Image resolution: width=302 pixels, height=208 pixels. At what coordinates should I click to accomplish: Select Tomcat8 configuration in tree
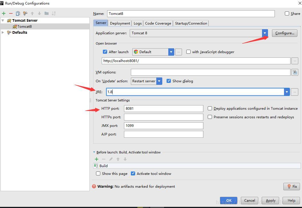point(45,26)
